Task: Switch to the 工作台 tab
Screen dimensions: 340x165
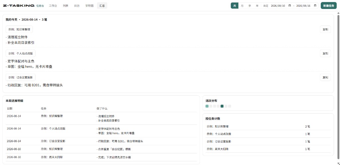Action: pos(53,6)
